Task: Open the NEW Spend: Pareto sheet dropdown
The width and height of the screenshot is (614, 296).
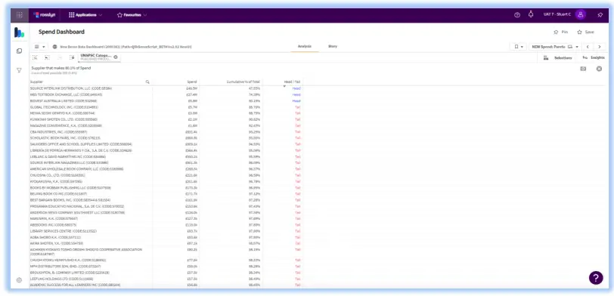Action: (554, 47)
